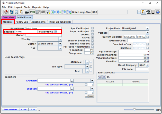The height and width of the screenshot is (114, 162).
Task: Expand the CSR dropdown
Action: 60,48
